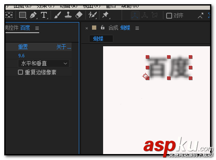Select the Eraser tool

pos(79,15)
